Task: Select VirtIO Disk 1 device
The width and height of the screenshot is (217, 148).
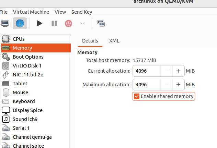Action: pos(27,66)
